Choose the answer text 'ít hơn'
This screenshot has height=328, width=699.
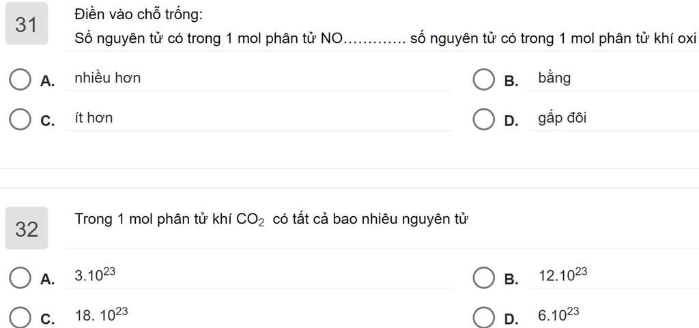click(94, 119)
